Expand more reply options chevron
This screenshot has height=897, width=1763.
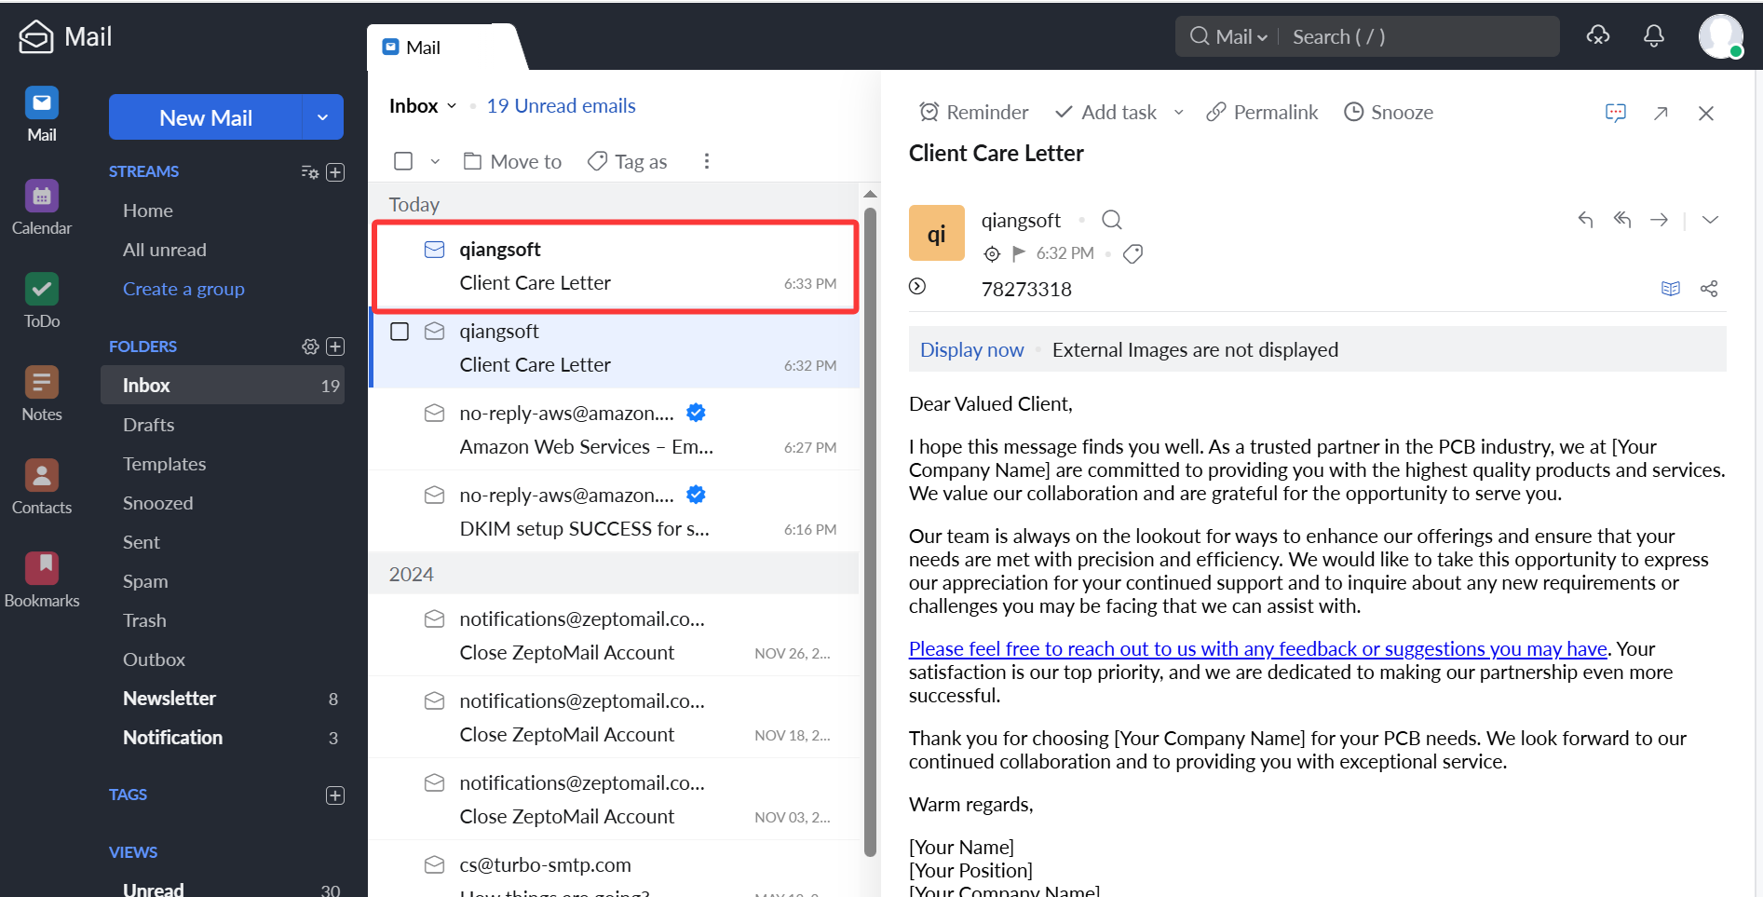[x=1710, y=220]
